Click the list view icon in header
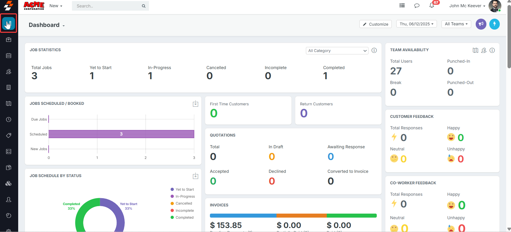 pos(402,6)
